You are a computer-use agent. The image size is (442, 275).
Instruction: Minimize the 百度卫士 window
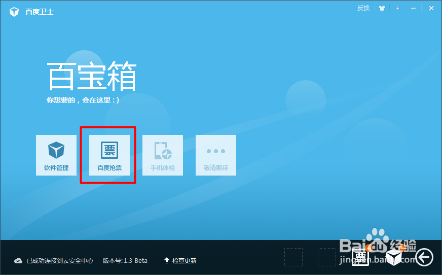click(x=413, y=8)
